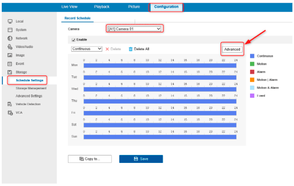The height and width of the screenshot is (186, 294).
Task: Click the Local monitor icon in sidebar
Action: click(10, 21)
